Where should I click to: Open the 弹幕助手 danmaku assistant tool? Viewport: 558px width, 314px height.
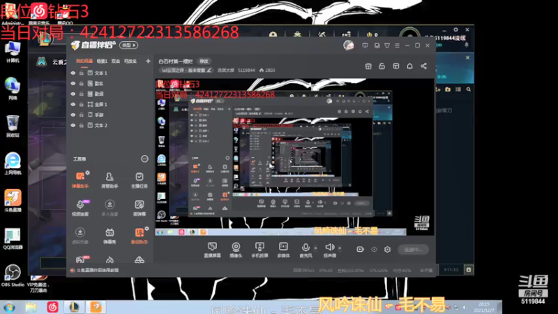click(80, 180)
